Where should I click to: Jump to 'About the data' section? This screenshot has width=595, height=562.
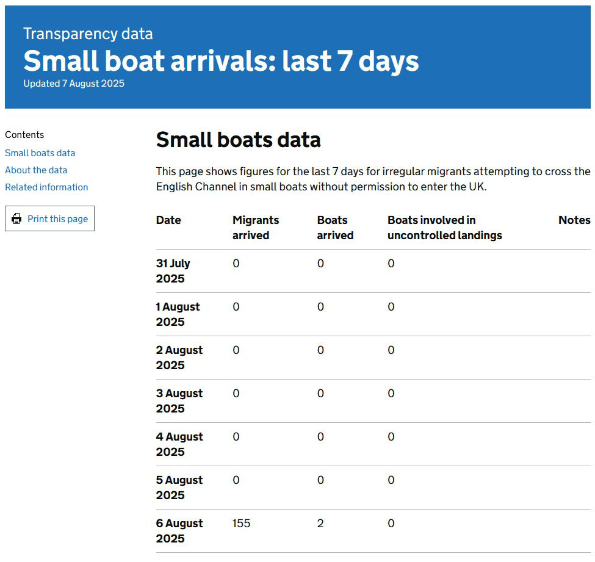point(36,170)
